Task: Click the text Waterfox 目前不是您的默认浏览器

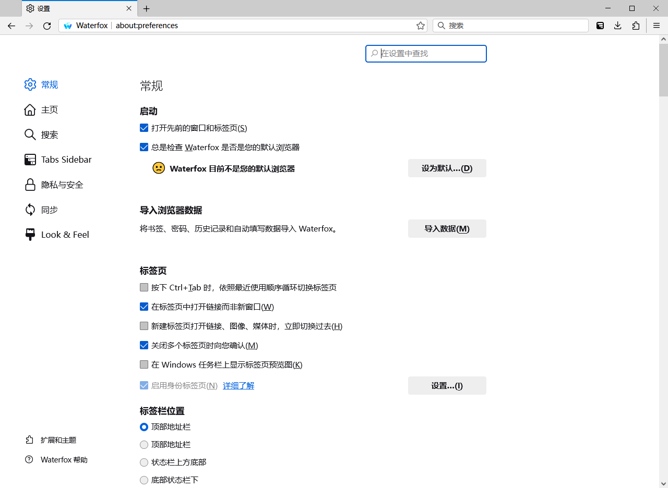Action: tap(232, 168)
